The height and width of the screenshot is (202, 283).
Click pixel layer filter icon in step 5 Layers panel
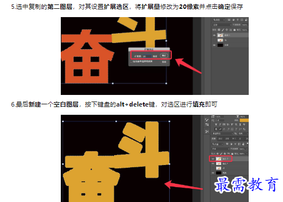(229, 19)
